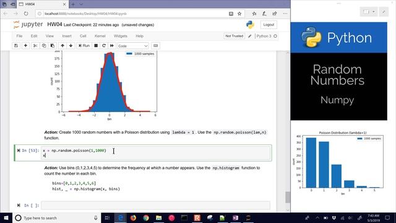The height and width of the screenshot is (223, 396).
Task: Run cell icon beside In [53]
Action: [19, 151]
